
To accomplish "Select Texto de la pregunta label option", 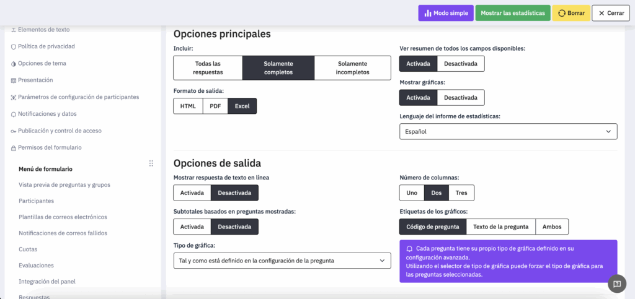I will (x=500, y=227).
